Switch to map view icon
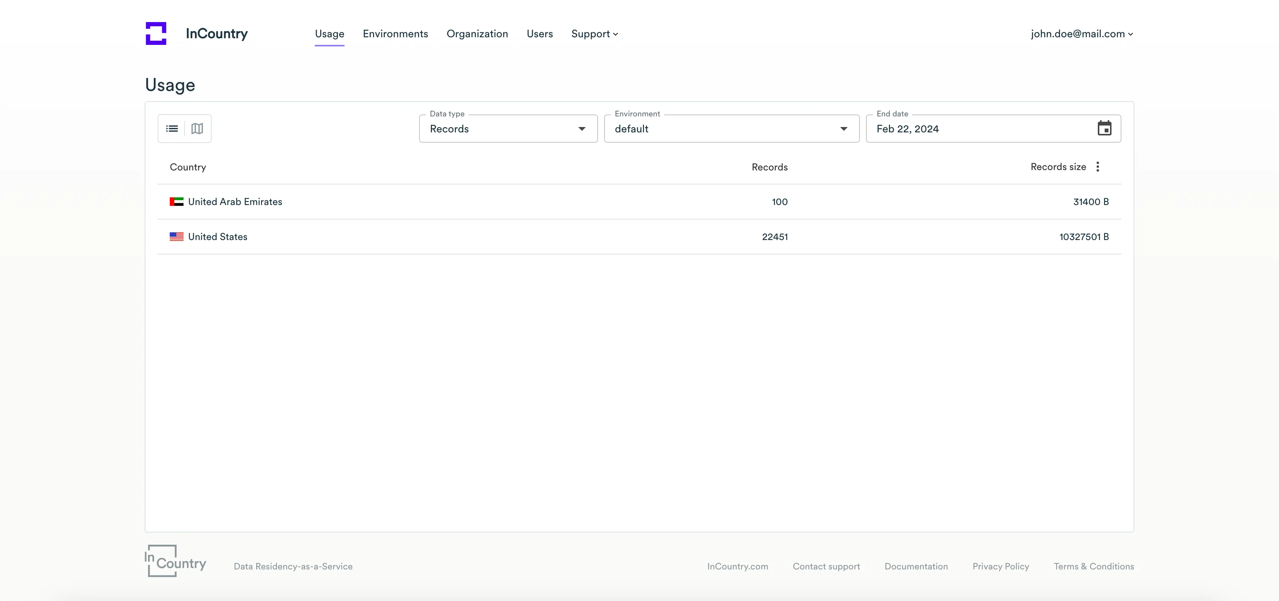1279x601 pixels. (x=197, y=129)
